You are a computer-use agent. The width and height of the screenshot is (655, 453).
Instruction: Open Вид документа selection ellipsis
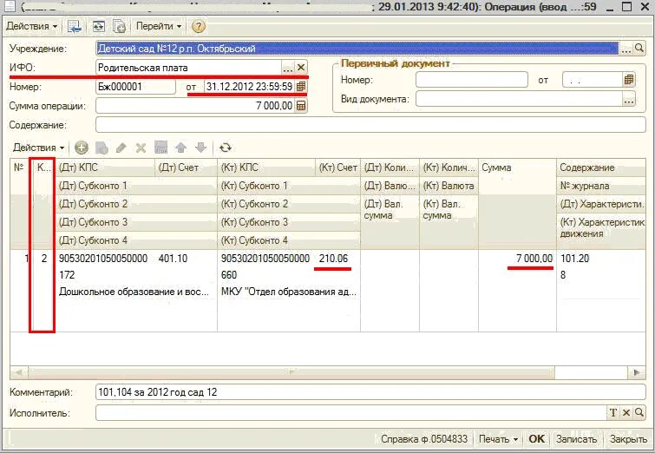(629, 100)
